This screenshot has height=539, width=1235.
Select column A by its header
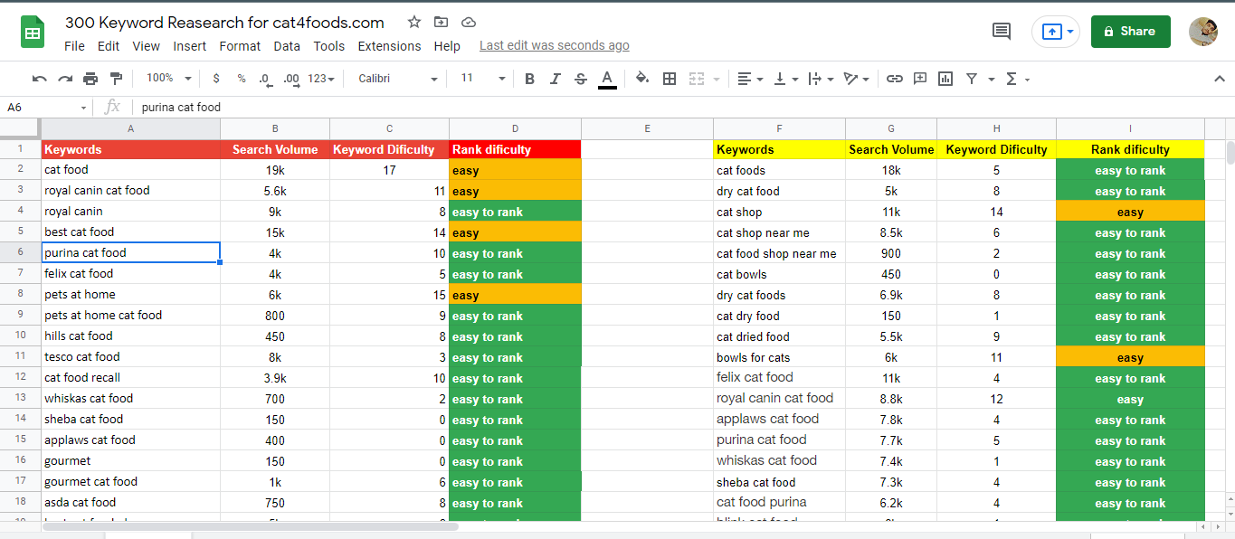click(131, 128)
